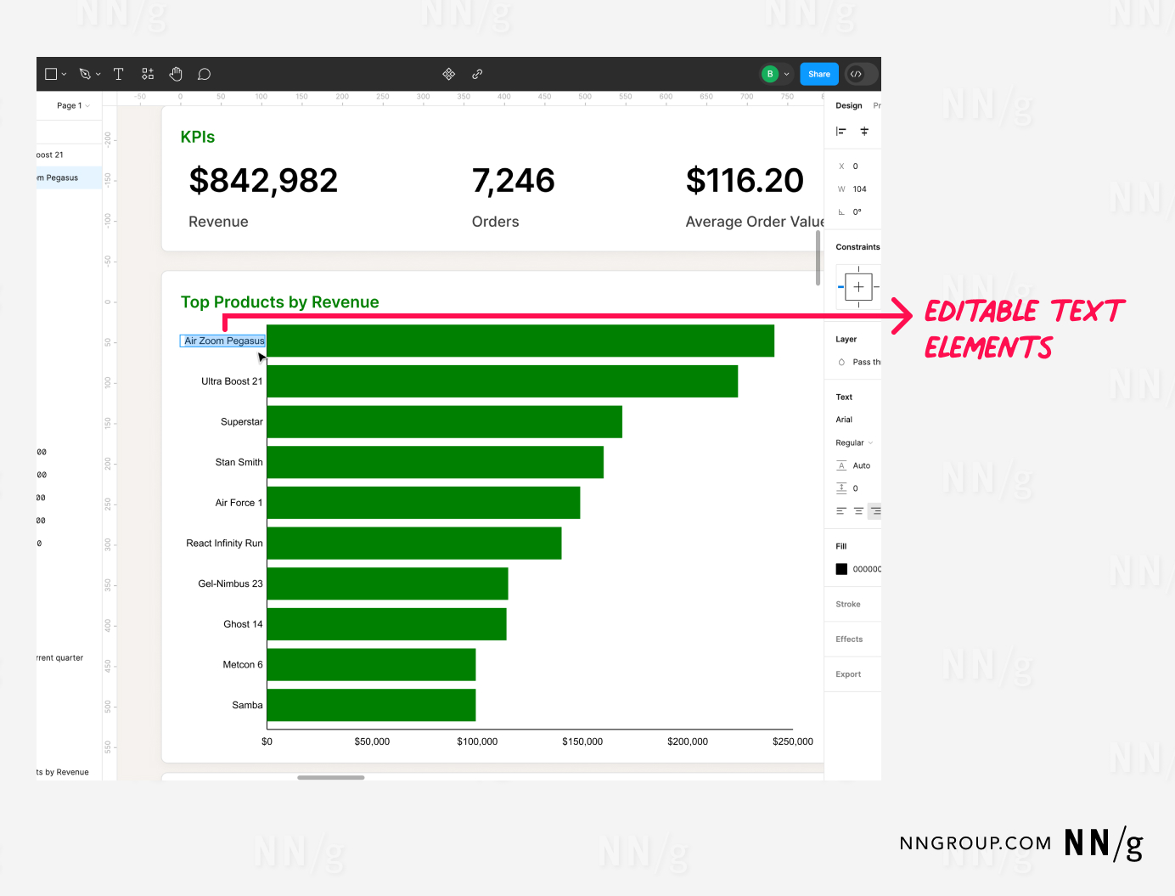Open the Resources tool
The height and width of the screenshot is (896, 1175).
[148, 75]
